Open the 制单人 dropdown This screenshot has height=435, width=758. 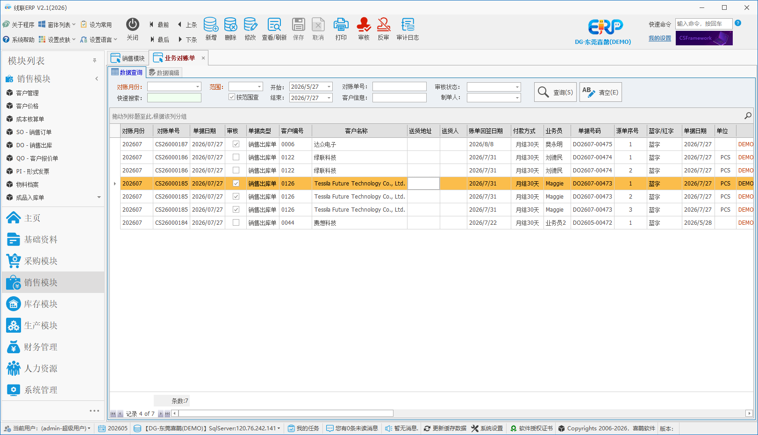pos(517,98)
